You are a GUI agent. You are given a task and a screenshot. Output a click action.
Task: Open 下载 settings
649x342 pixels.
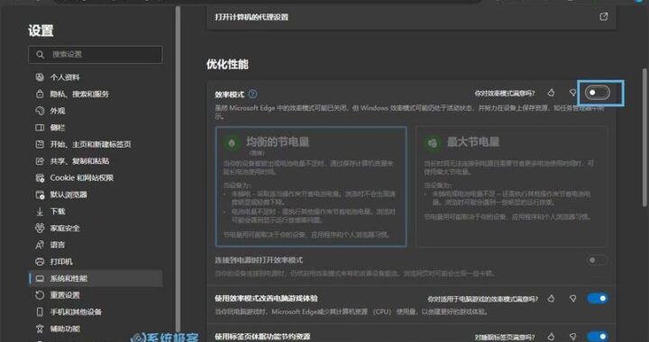coord(96,211)
